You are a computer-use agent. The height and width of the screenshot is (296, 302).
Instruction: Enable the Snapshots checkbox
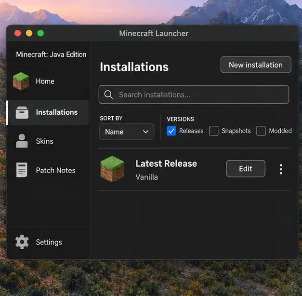coord(213,131)
